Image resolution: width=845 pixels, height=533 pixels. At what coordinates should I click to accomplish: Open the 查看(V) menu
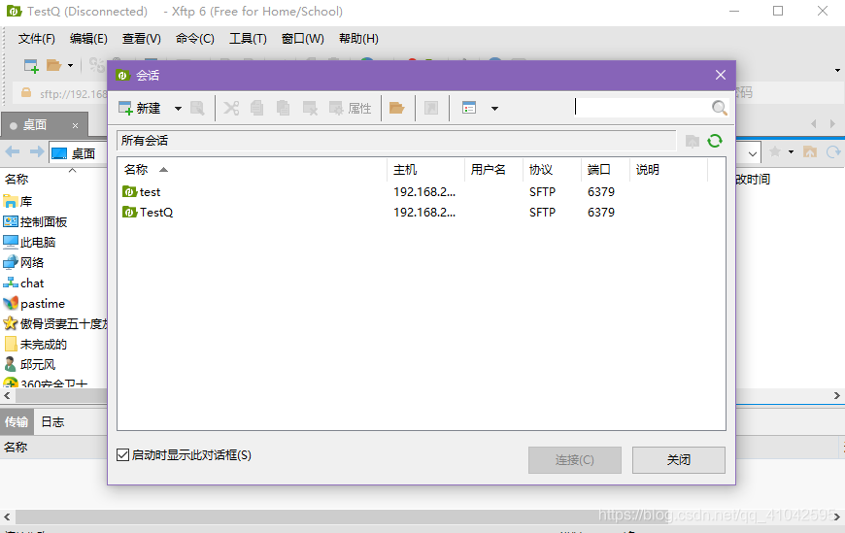point(141,39)
